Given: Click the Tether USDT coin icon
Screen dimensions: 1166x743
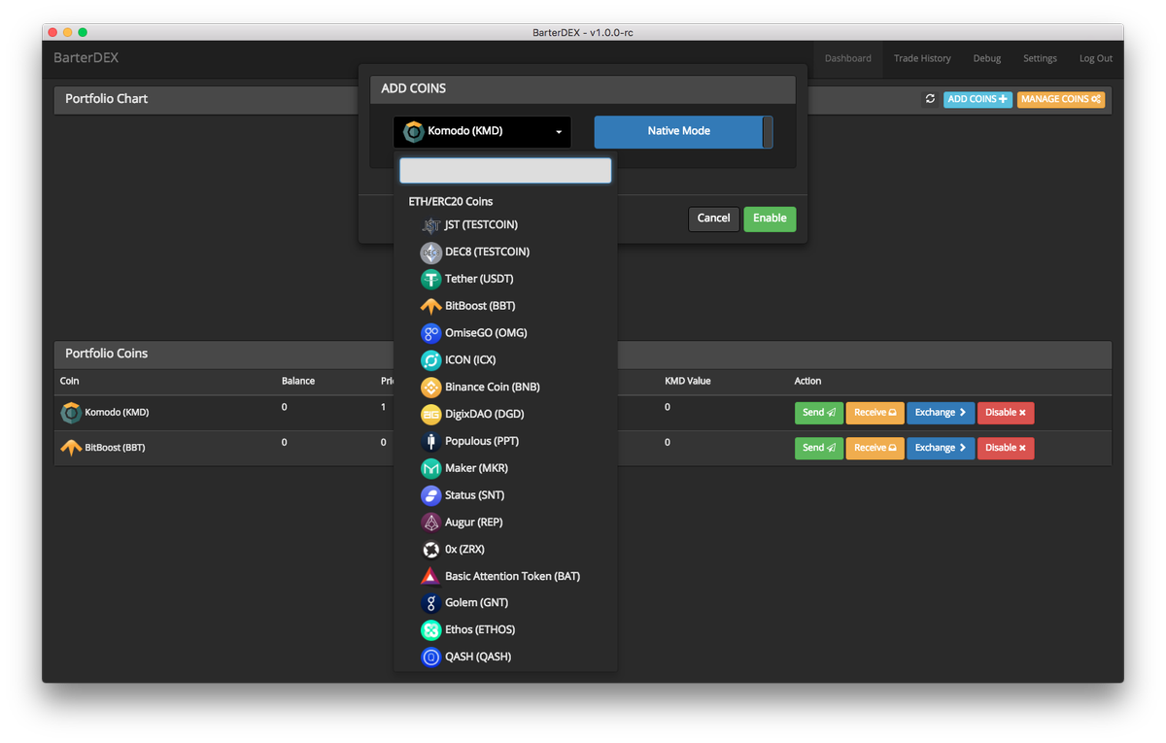Looking at the screenshot, I should point(430,279).
